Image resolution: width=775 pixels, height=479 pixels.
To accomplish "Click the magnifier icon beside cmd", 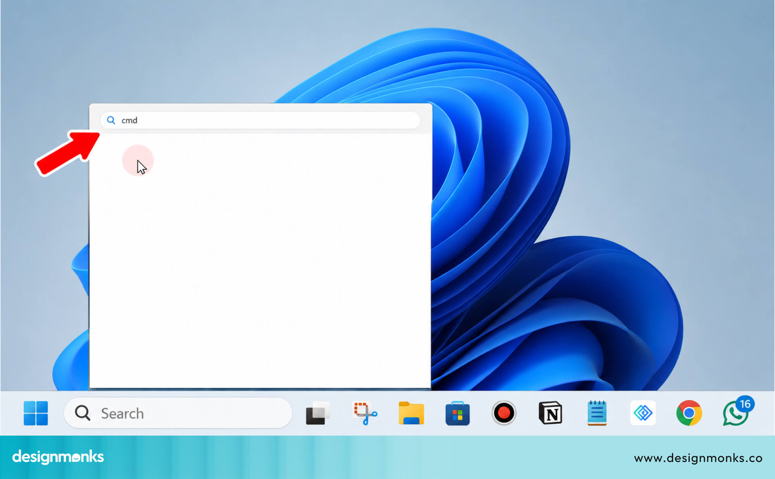I will pyautogui.click(x=111, y=120).
